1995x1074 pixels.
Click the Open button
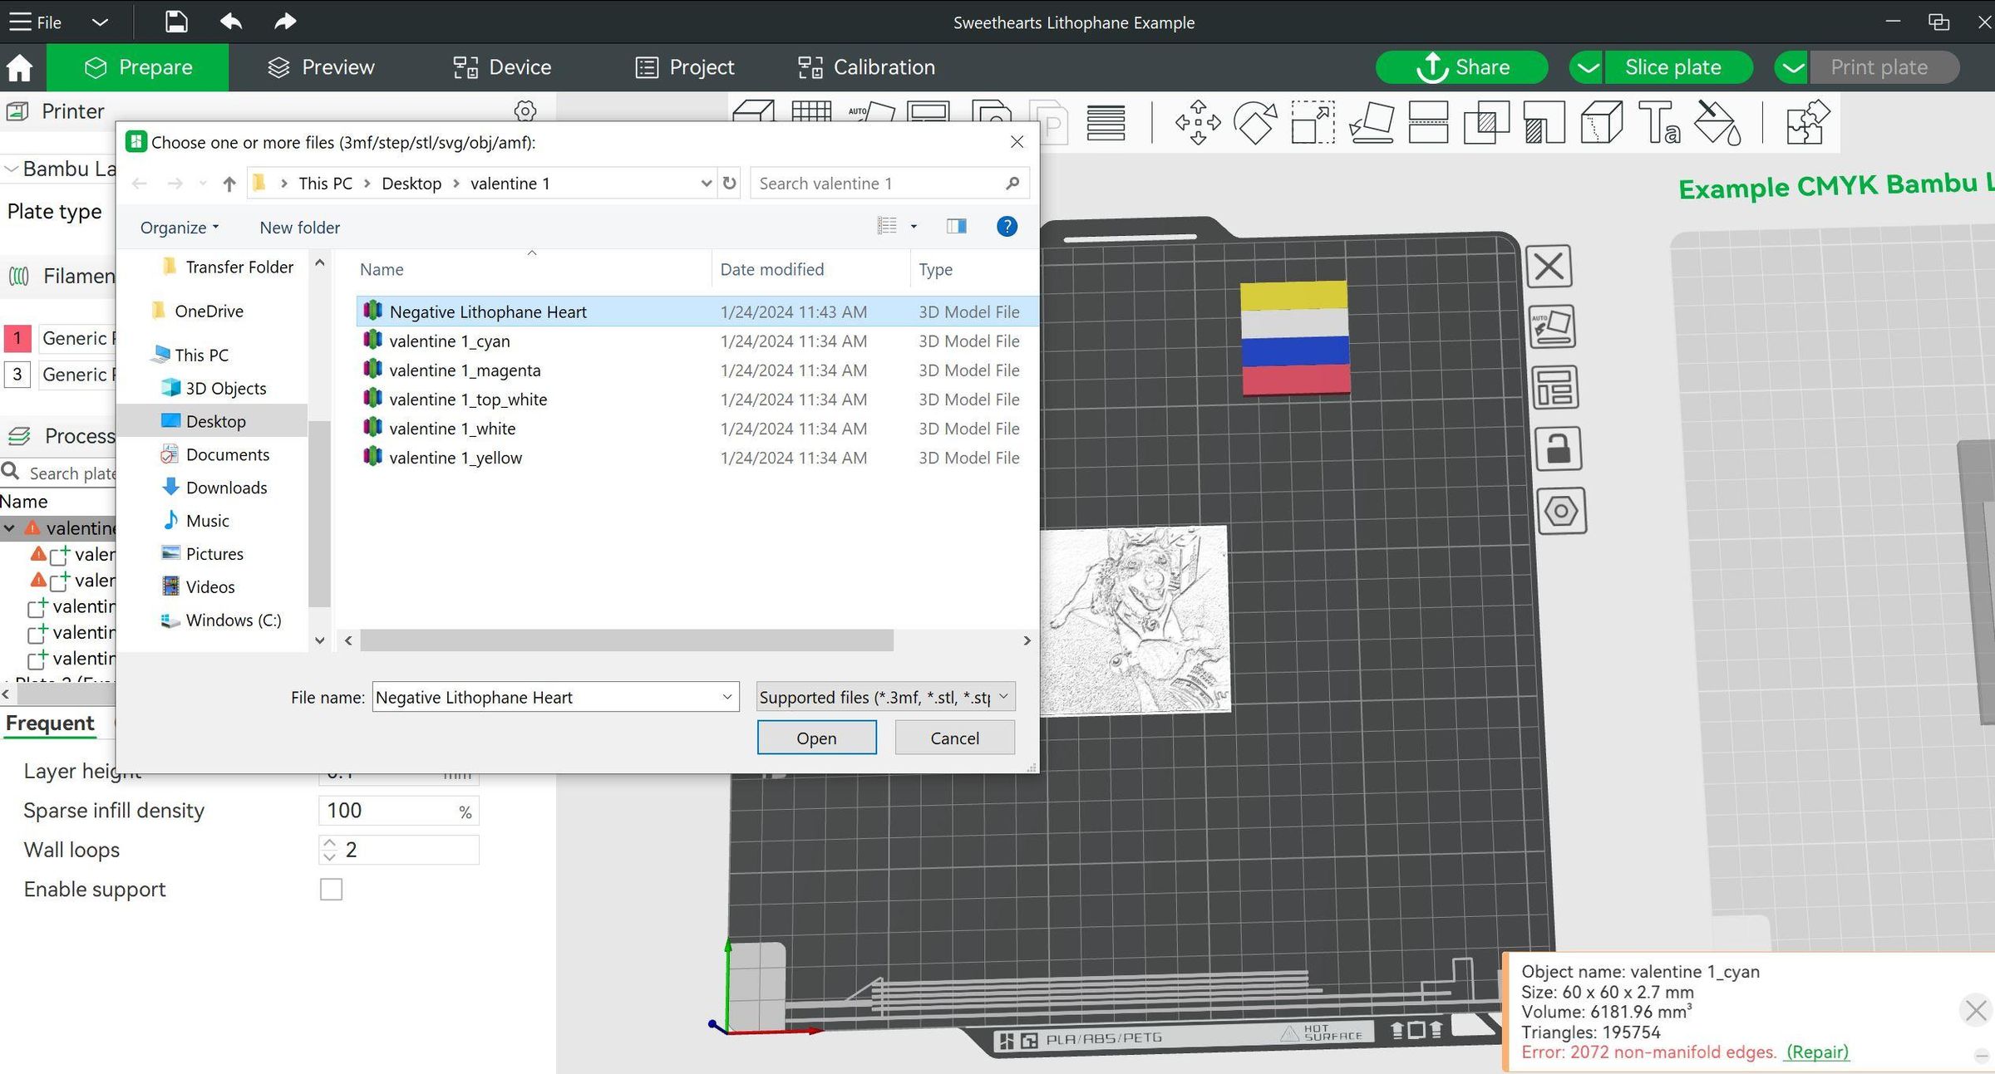coord(816,738)
